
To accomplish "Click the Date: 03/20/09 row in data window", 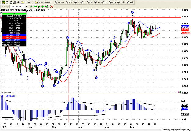I will point(14,18).
